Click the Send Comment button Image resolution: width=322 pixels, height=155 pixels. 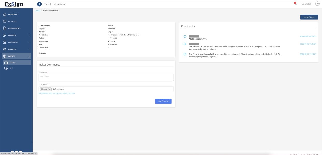pos(163,101)
